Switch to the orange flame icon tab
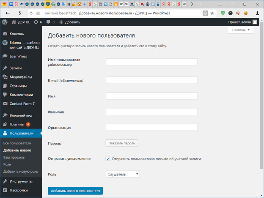Screen dimensions: 264x198 pyautogui.click(x=116, y=4)
